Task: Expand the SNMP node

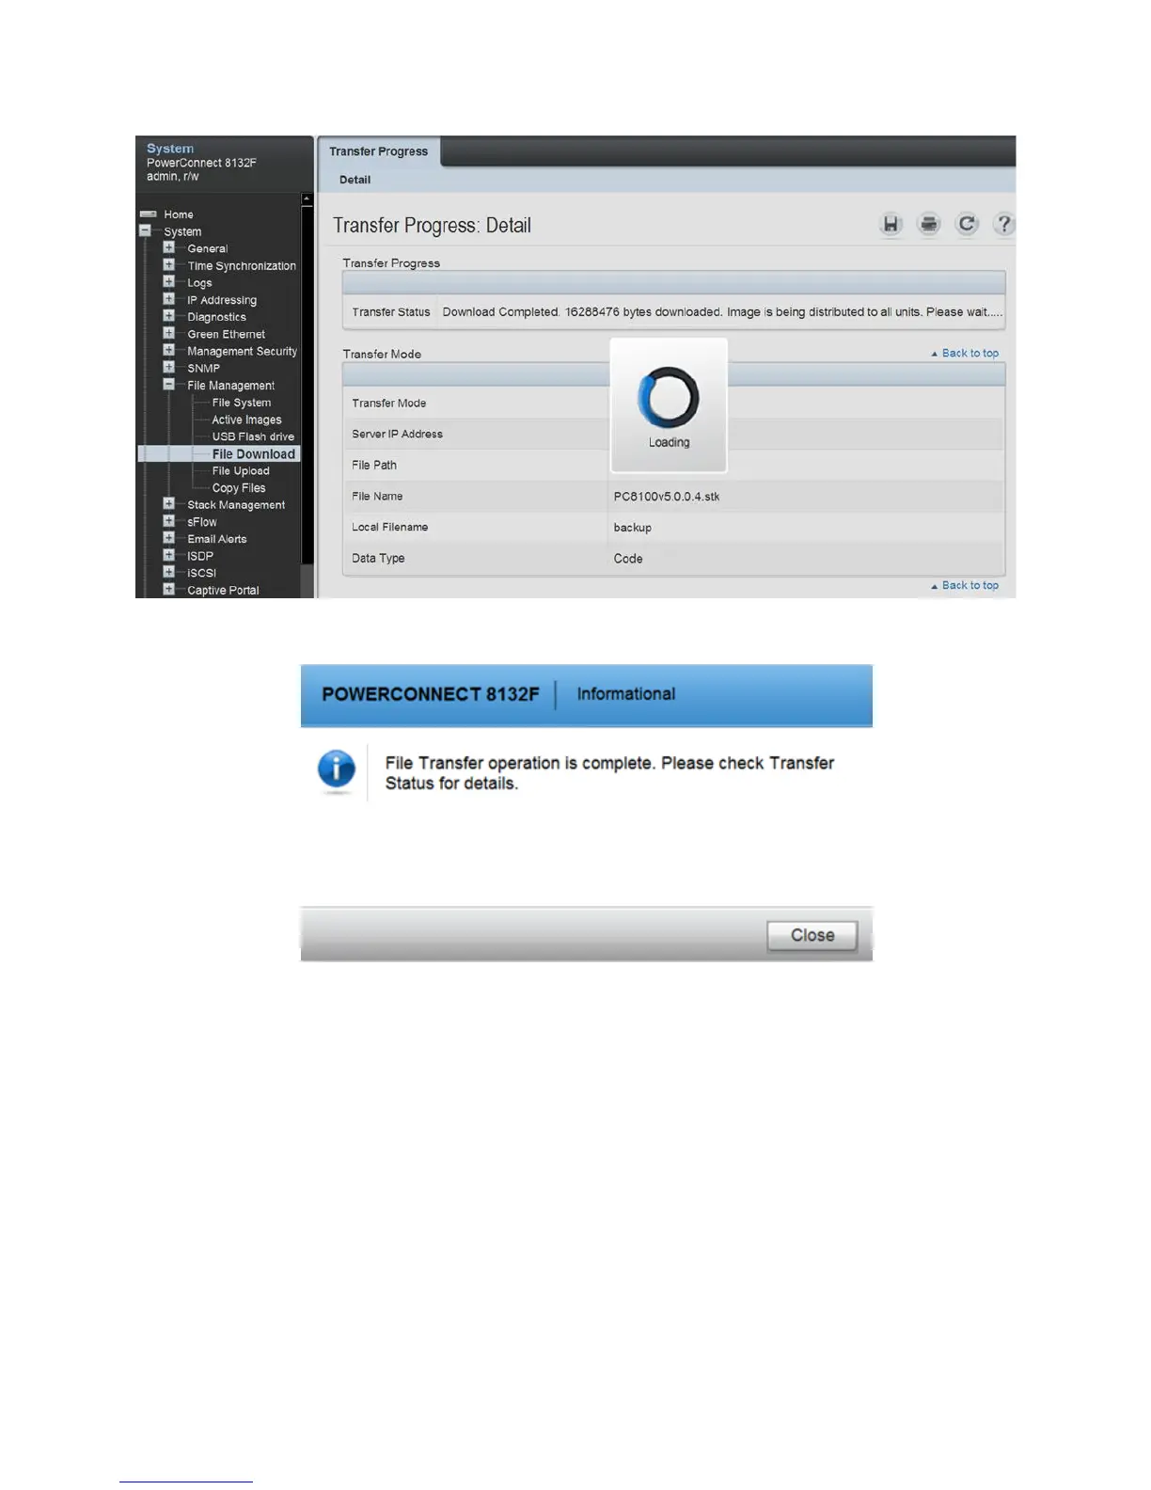Action: 168,367
